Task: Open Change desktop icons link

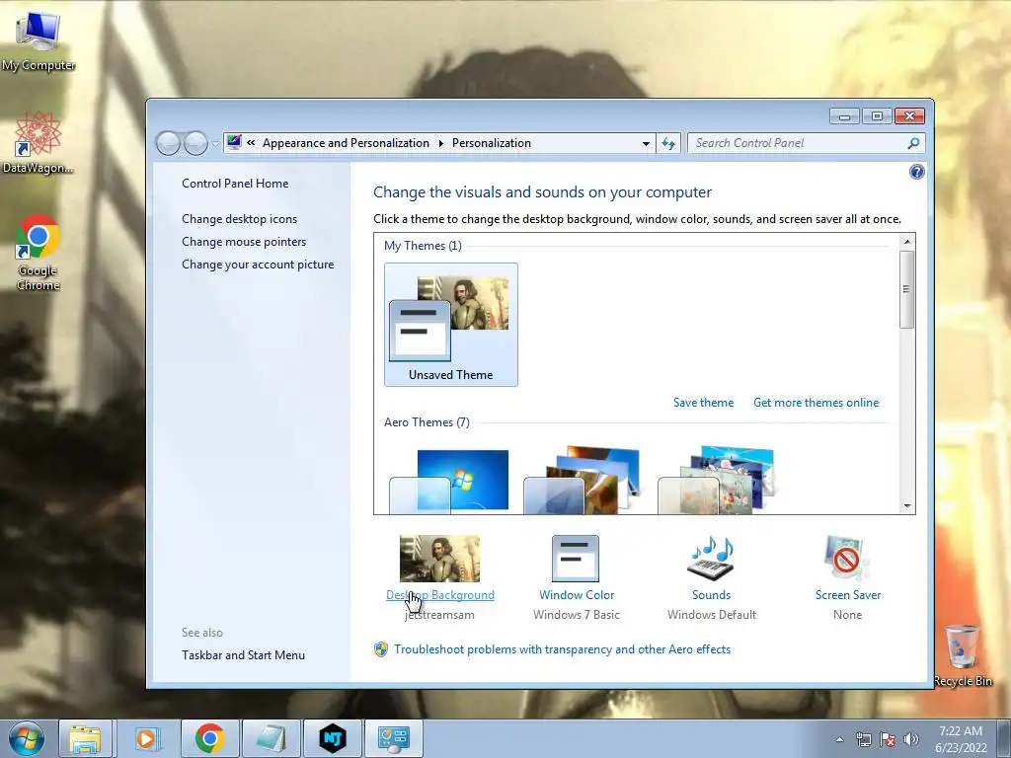Action: pos(239,219)
